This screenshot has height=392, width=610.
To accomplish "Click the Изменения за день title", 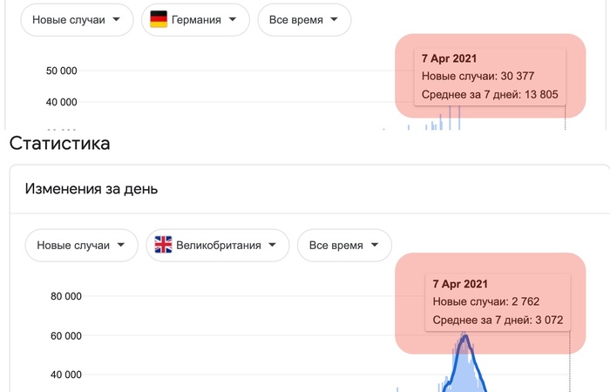I will click(x=91, y=188).
